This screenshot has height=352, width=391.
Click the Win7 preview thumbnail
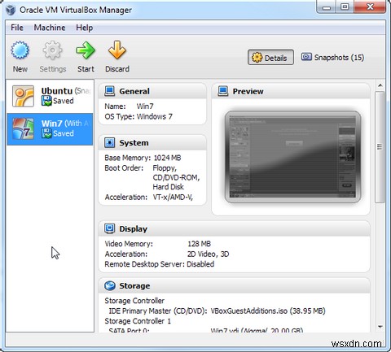point(292,157)
